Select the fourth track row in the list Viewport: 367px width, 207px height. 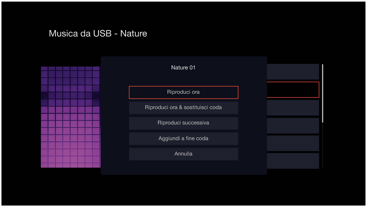293,125
